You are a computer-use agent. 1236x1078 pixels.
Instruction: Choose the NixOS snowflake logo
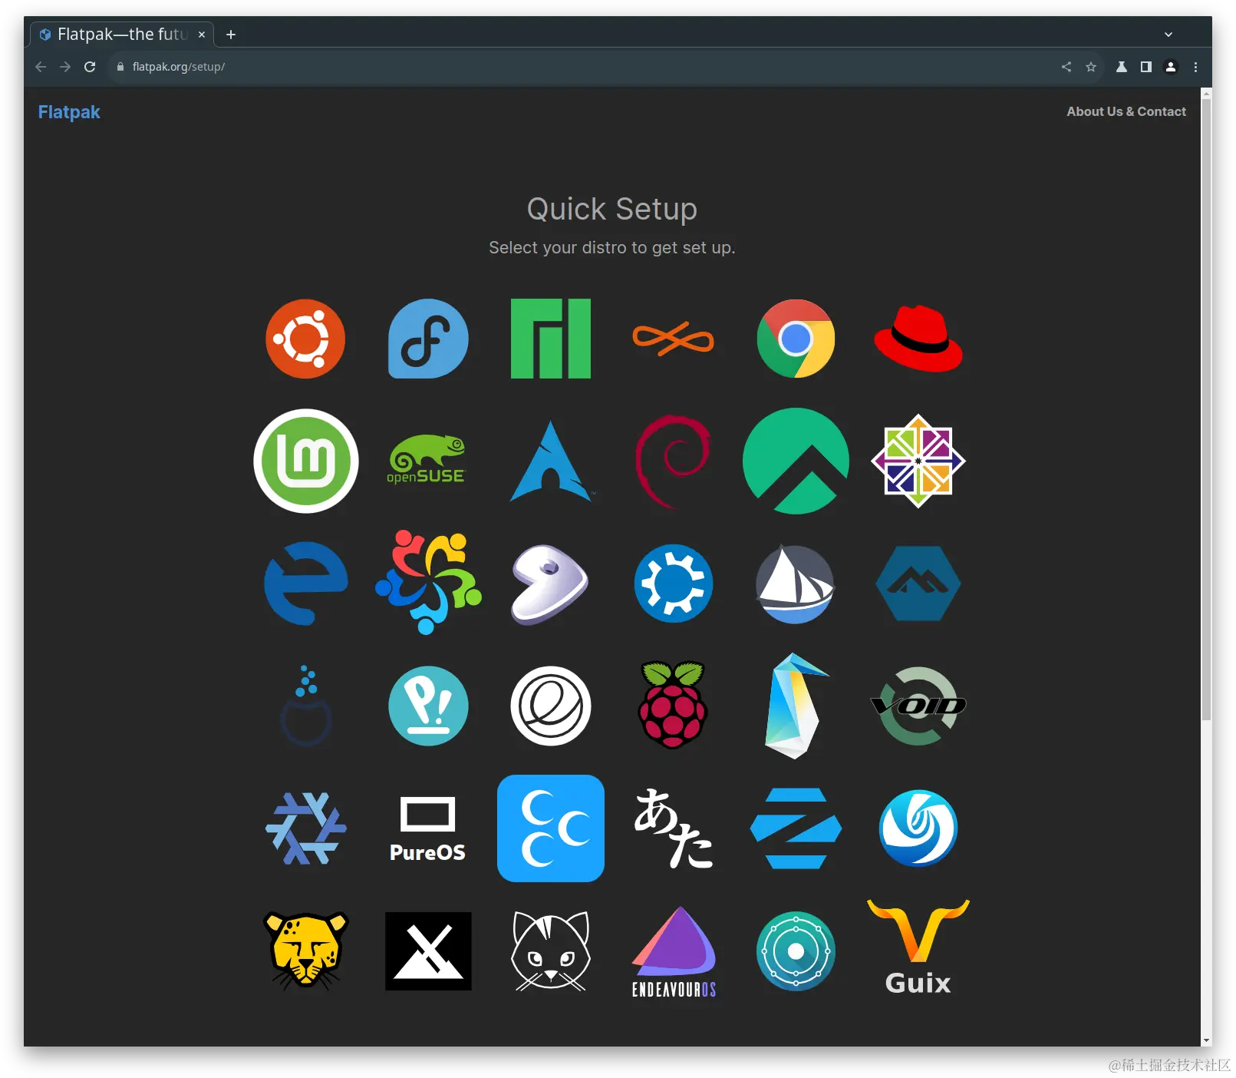click(x=306, y=828)
